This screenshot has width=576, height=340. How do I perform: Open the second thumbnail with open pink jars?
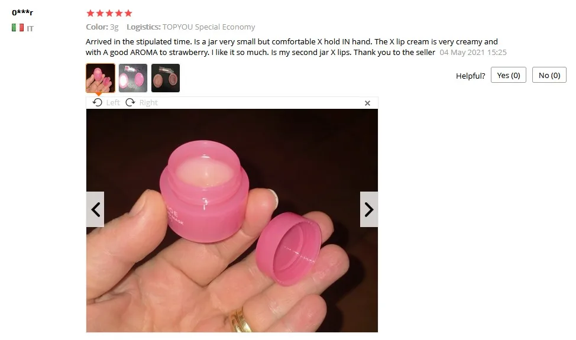click(133, 78)
